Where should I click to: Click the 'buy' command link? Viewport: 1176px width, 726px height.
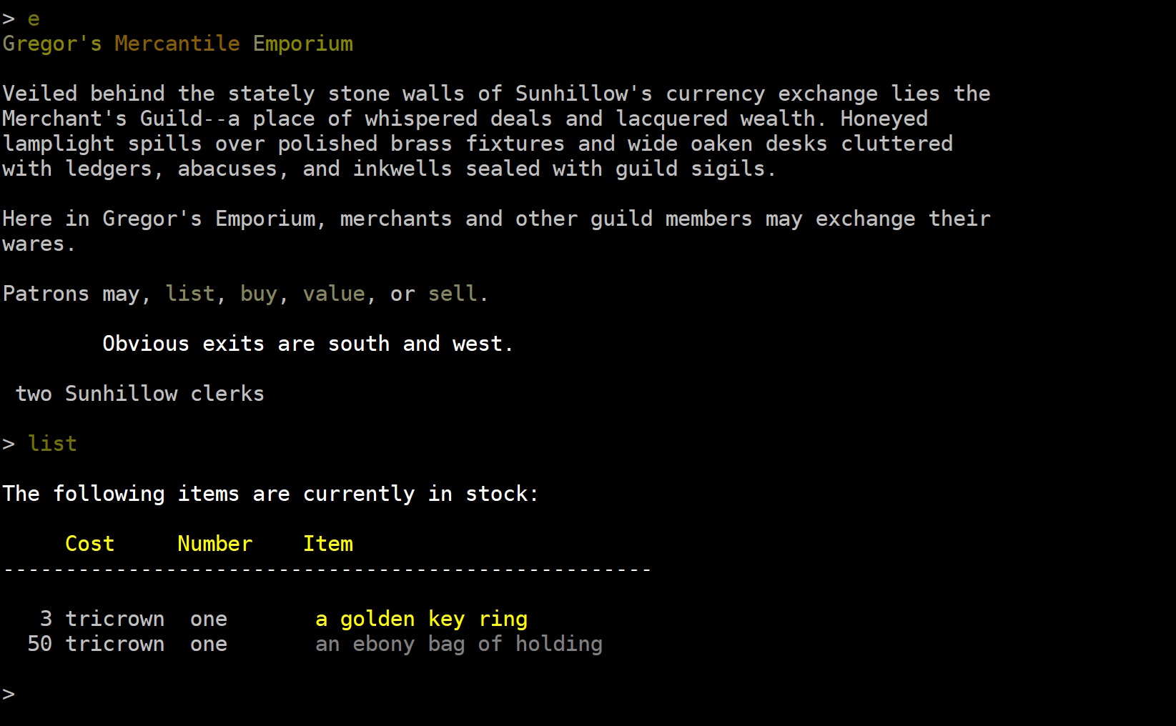(x=258, y=294)
